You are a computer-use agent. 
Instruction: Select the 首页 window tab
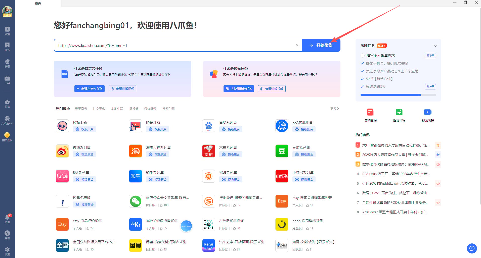click(x=38, y=3)
